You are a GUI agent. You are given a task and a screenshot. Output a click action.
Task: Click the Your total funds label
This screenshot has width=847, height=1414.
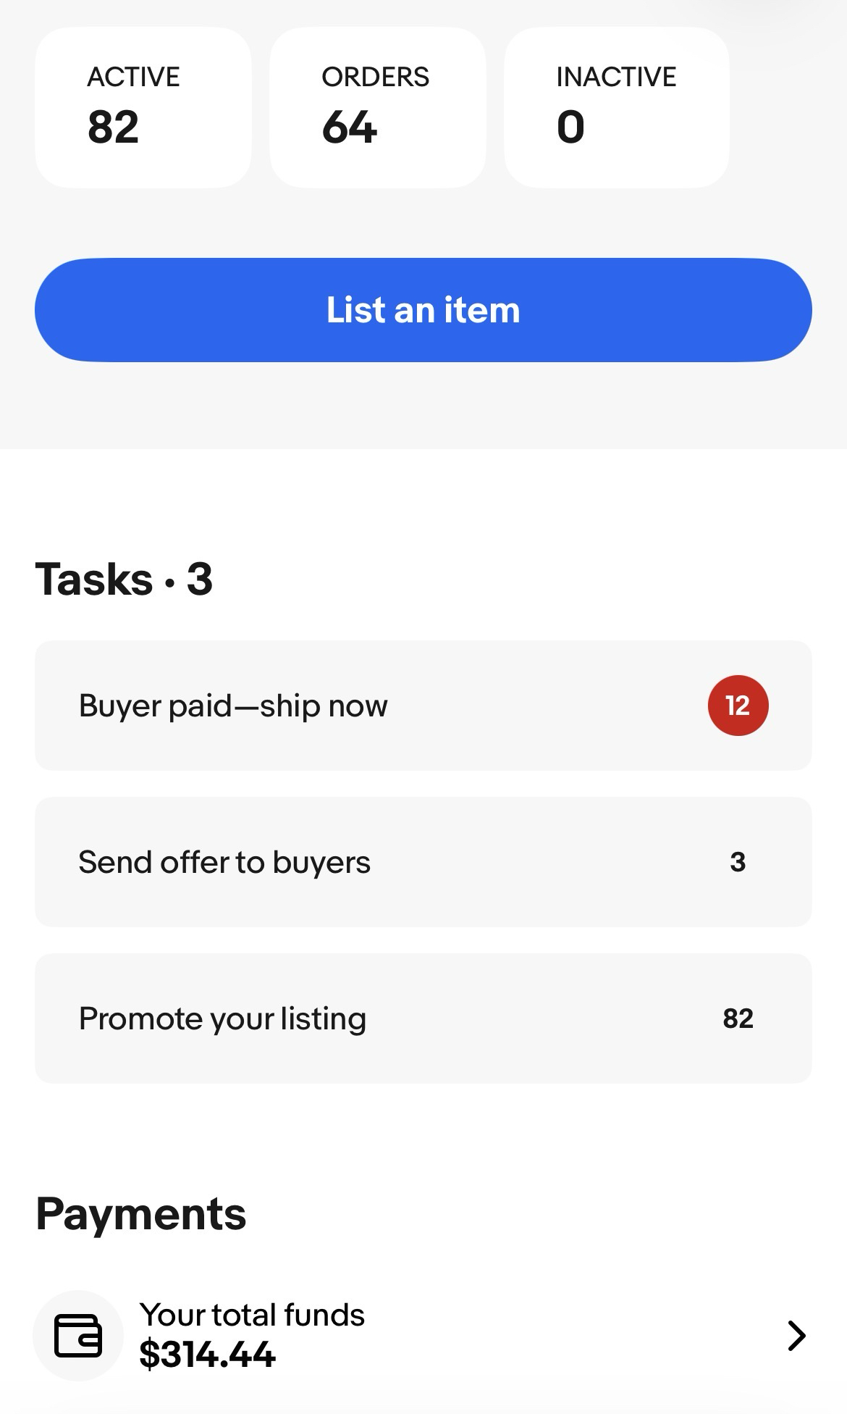252,1315
